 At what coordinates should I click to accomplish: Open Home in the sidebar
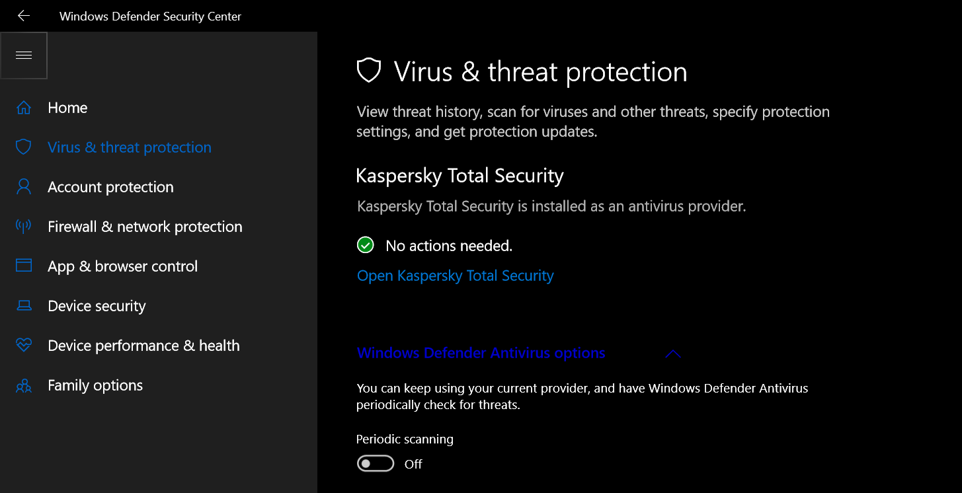(67, 108)
